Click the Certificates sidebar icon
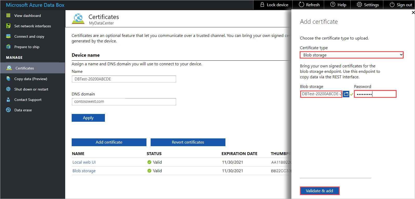Screen dimensions: 415x199 9,68
